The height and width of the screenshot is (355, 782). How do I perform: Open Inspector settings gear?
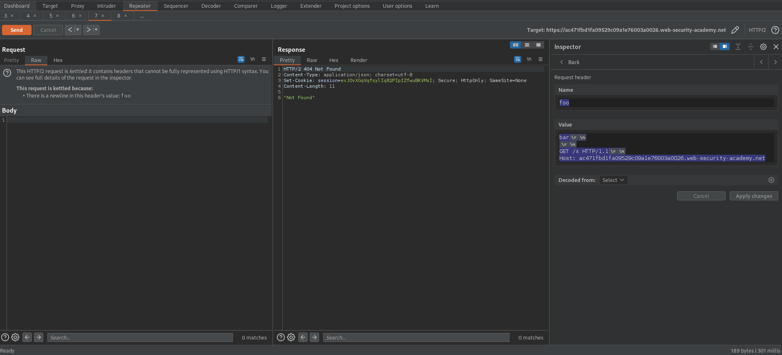coord(763,47)
